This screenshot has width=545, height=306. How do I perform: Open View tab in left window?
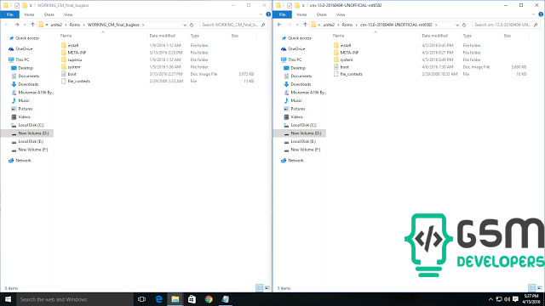tap(68, 14)
